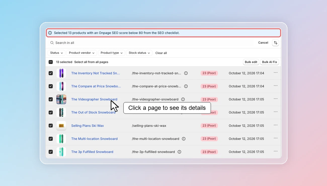Open more options for Out of Stock Snowboard
The height and width of the screenshot is (186, 327).
pos(276,112)
